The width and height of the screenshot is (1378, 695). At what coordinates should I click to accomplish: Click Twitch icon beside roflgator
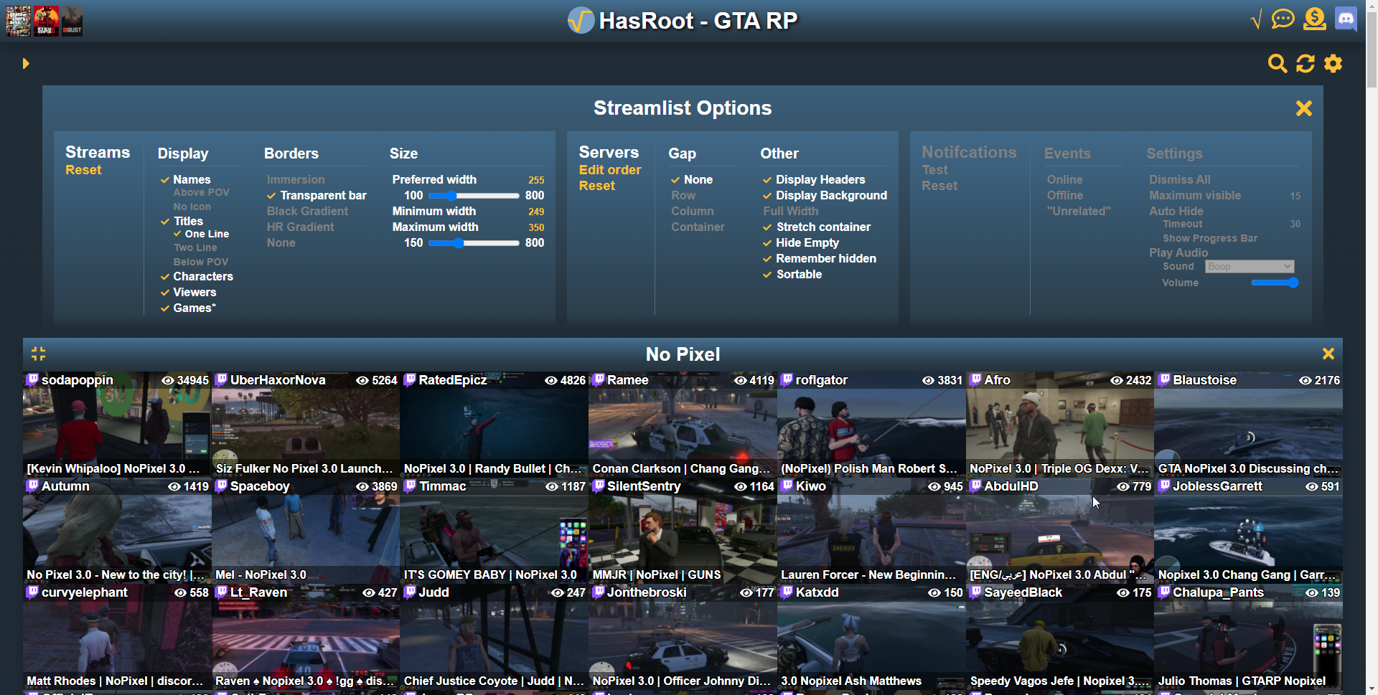(x=787, y=380)
